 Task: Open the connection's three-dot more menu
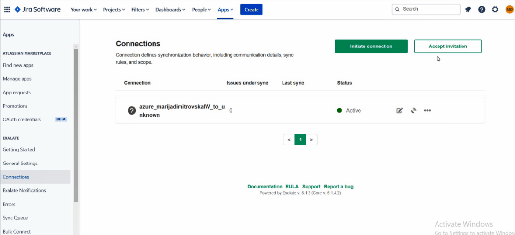pos(427,111)
